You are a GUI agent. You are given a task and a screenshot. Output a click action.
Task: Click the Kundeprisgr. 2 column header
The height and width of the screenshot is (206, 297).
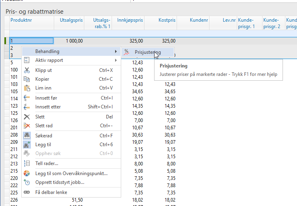tap(274, 23)
